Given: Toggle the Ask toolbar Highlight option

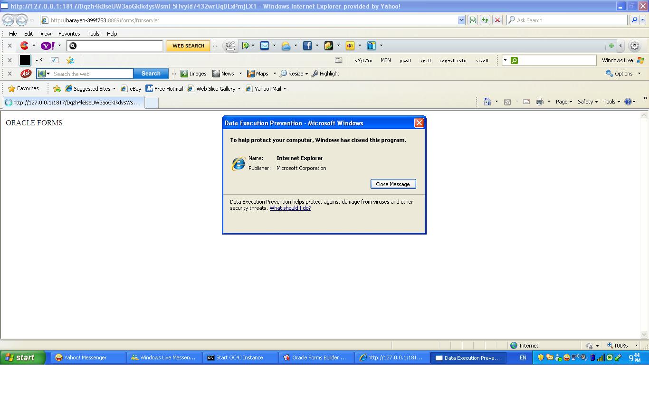Looking at the screenshot, I should click(x=325, y=74).
